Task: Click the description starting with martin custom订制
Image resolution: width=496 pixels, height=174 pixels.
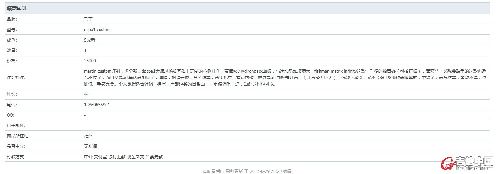Action: click(x=285, y=78)
